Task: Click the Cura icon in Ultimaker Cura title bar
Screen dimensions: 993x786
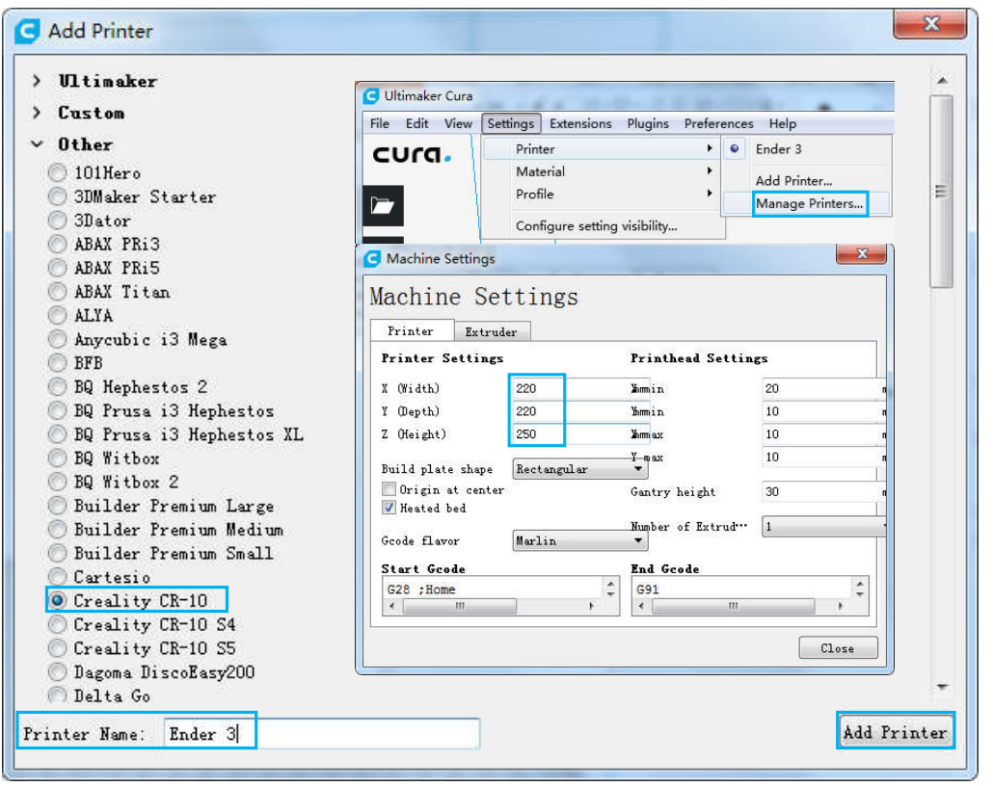Action: [371, 96]
